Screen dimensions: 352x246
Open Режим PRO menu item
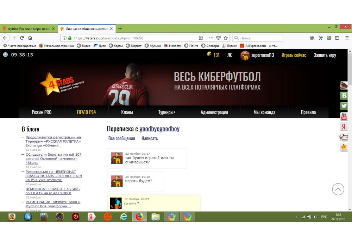42,112
